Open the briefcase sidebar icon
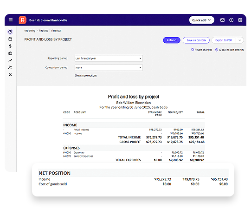The height and width of the screenshot is (209, 251). pos(10,53)
